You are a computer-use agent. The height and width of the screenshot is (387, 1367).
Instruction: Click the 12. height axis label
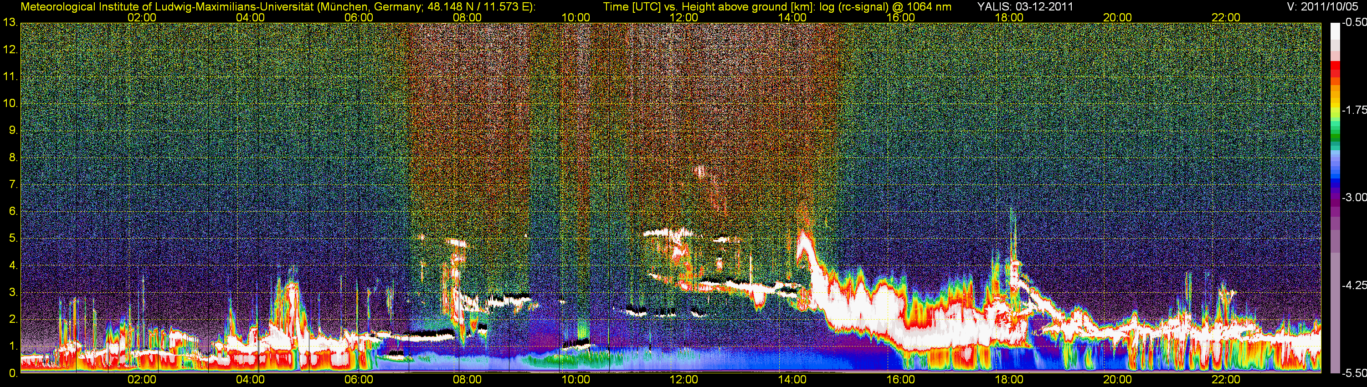tap(10, 50)
